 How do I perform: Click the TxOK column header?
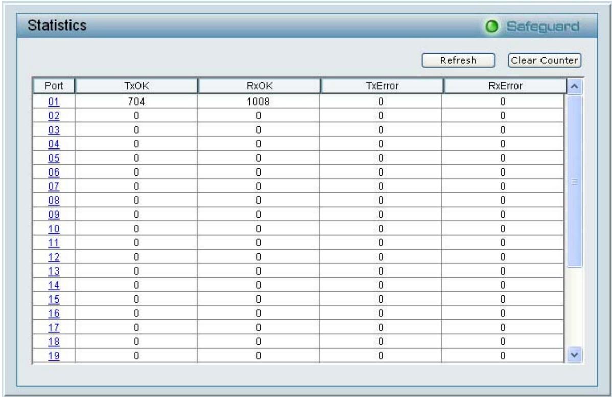tap(136, 86)
